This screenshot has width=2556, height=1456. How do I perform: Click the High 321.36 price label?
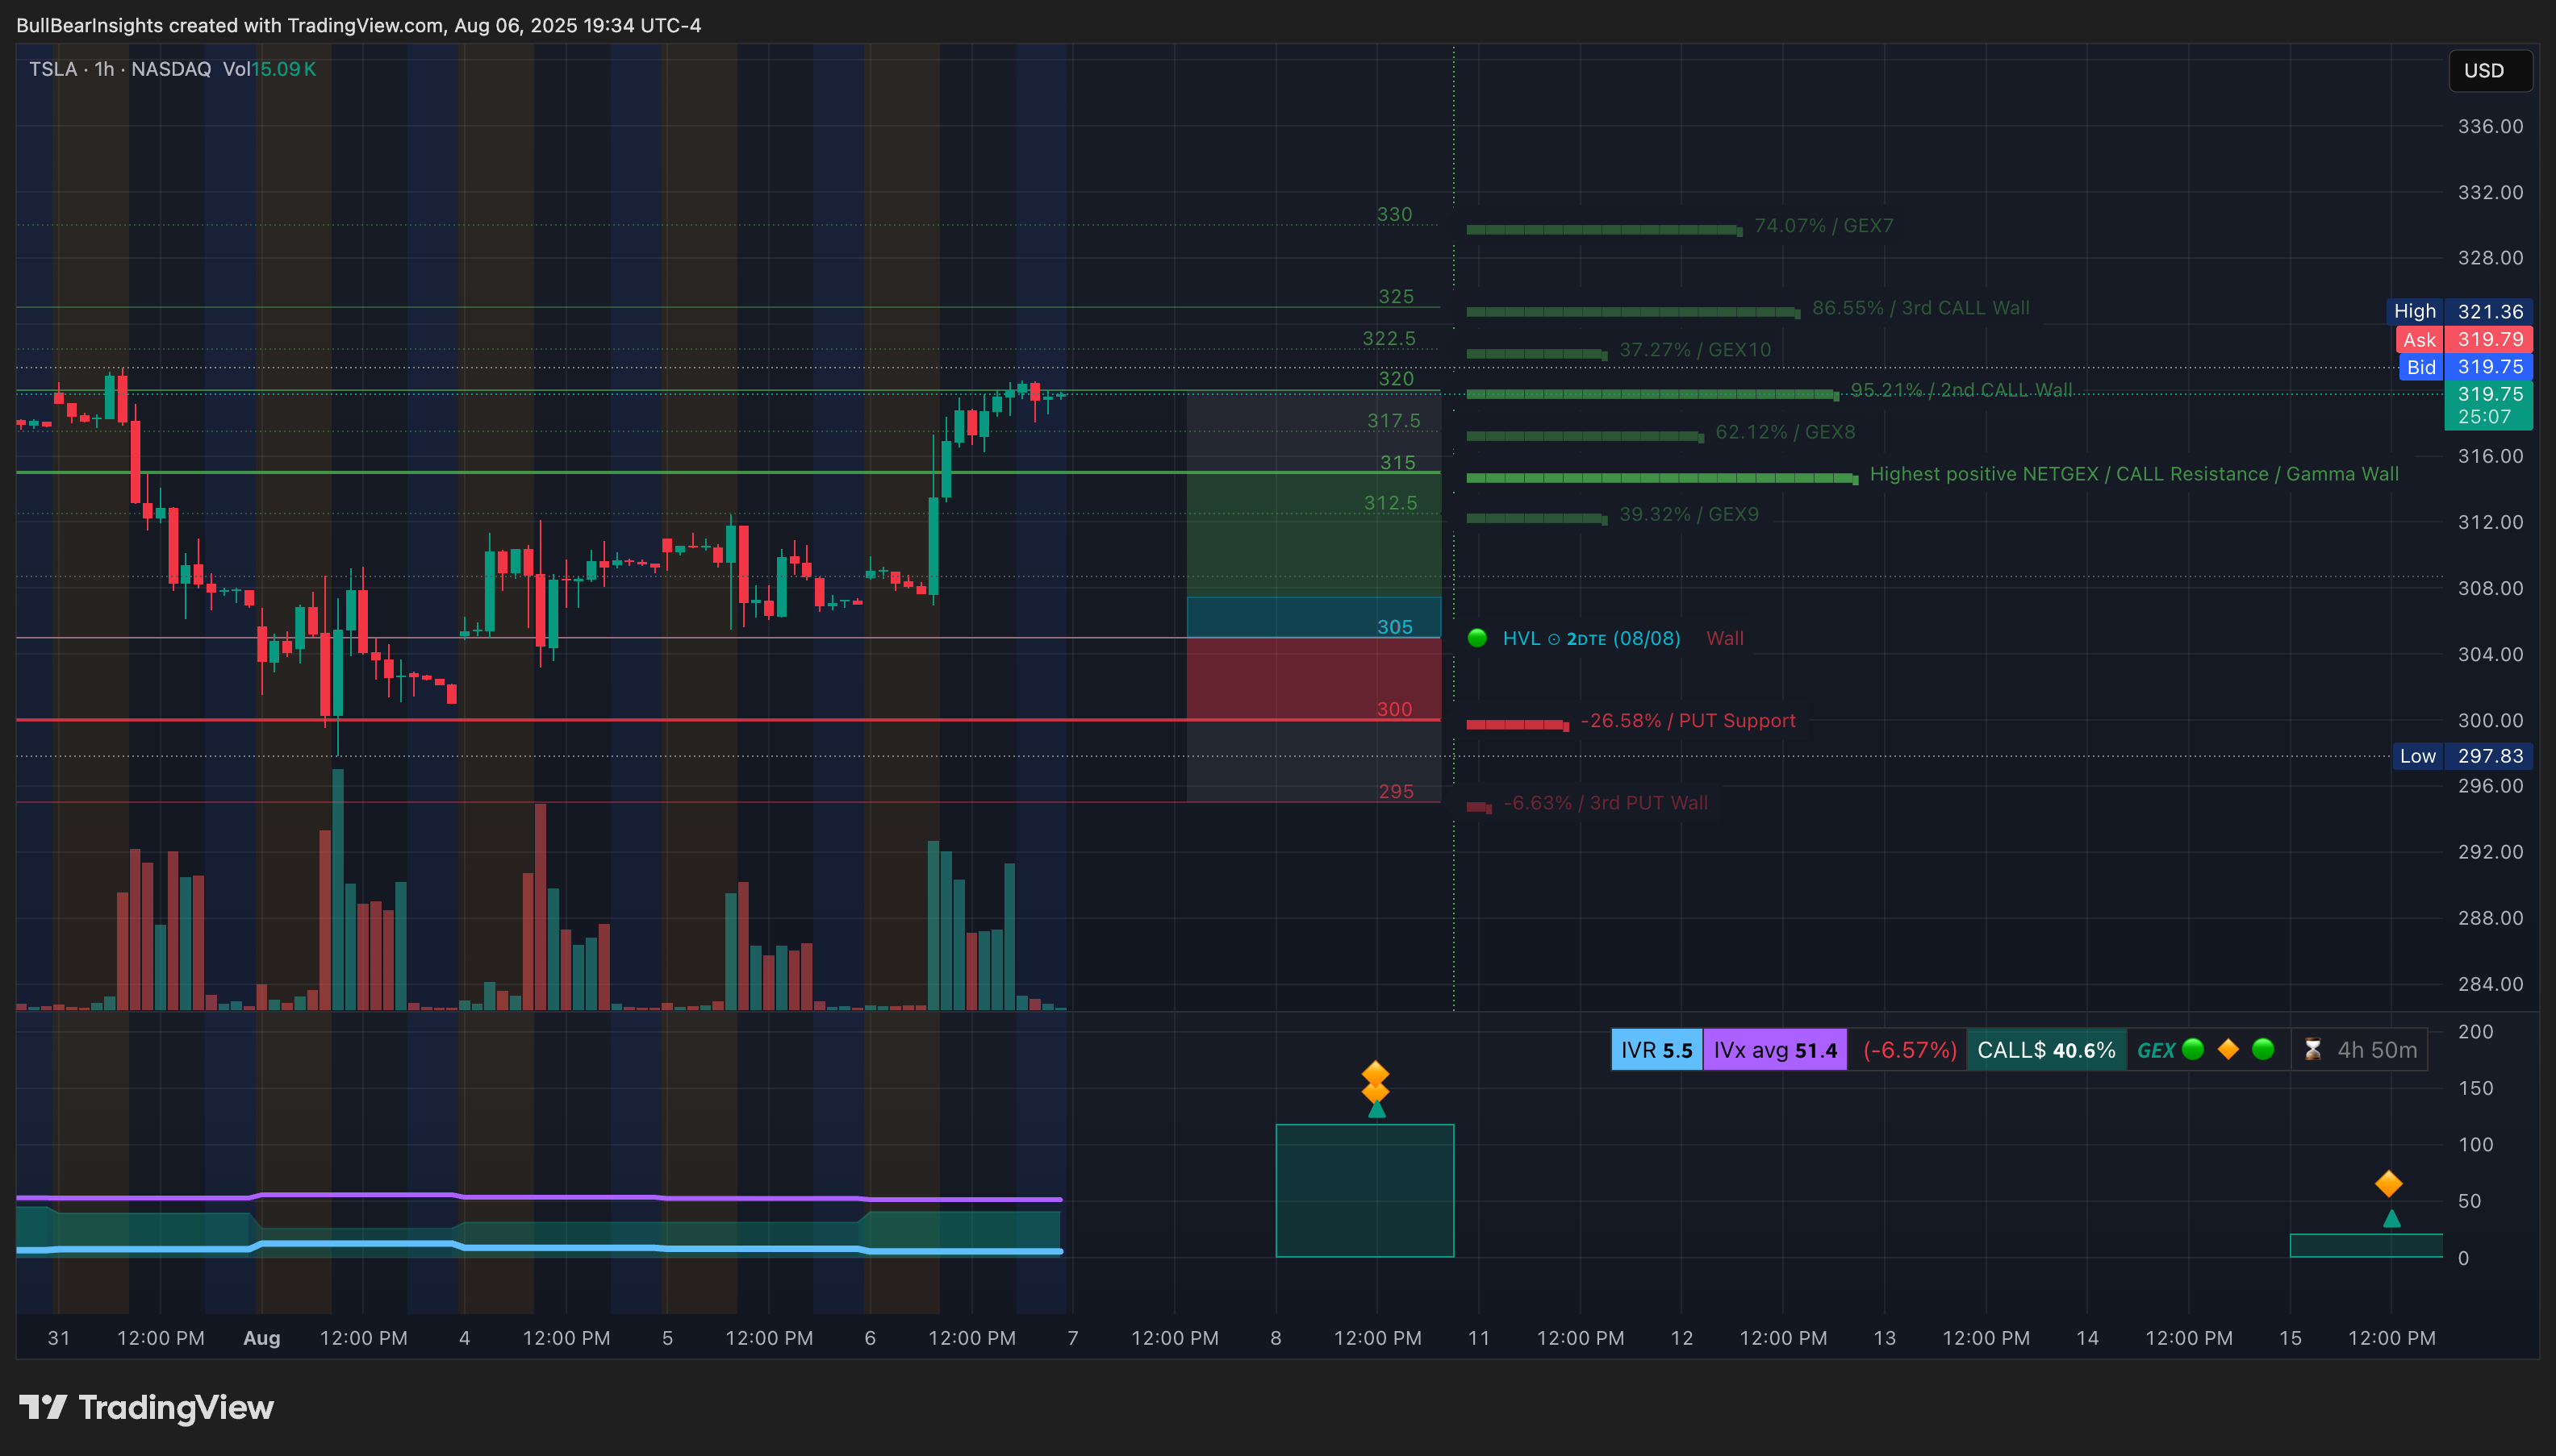[2461, 311]
